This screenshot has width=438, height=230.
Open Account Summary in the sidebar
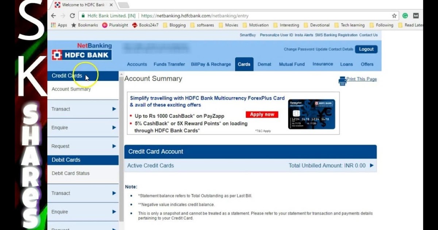71,89
